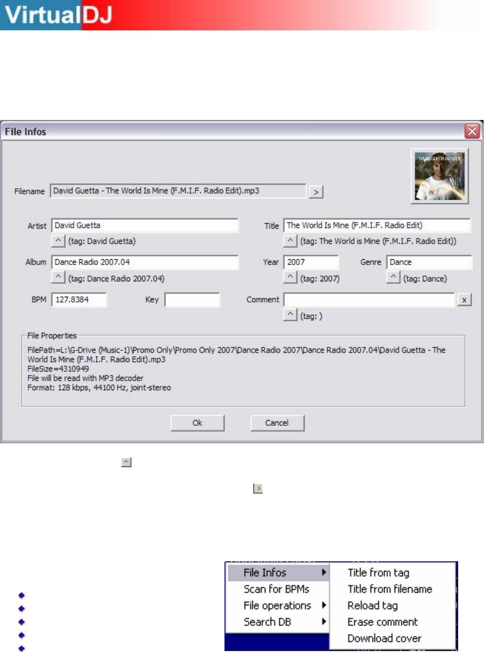The height and width of the screenshot is (652, 484).
Task: Edit the Album field Dance Radio 2007.04
Action: (145, 262)
